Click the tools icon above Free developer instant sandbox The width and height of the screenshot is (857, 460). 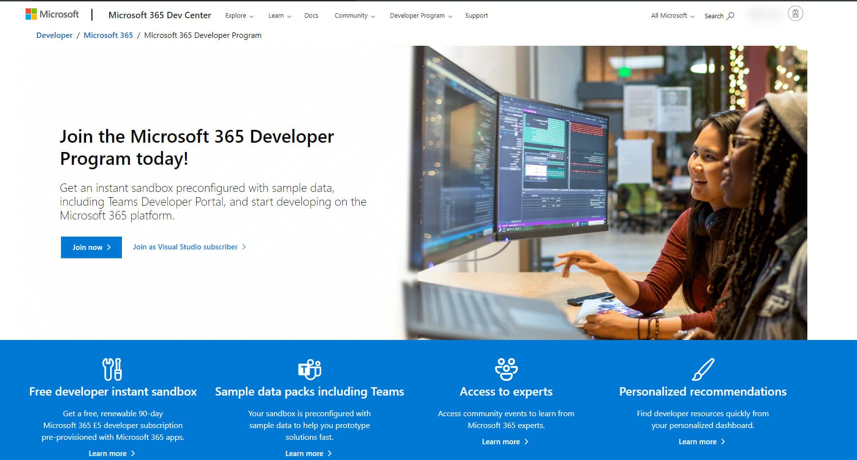click(x=113, y=368)
